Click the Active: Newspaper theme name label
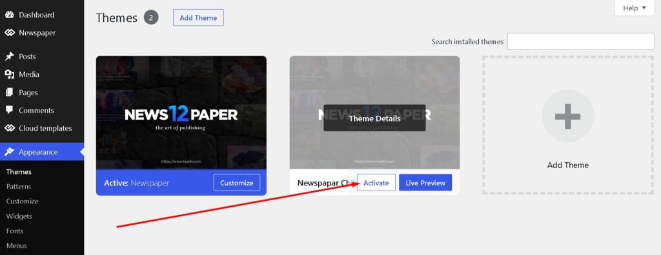 [137, 183]
